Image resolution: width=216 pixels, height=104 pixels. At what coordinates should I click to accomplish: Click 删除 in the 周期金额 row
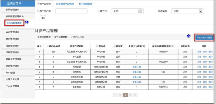pos(211,67)
